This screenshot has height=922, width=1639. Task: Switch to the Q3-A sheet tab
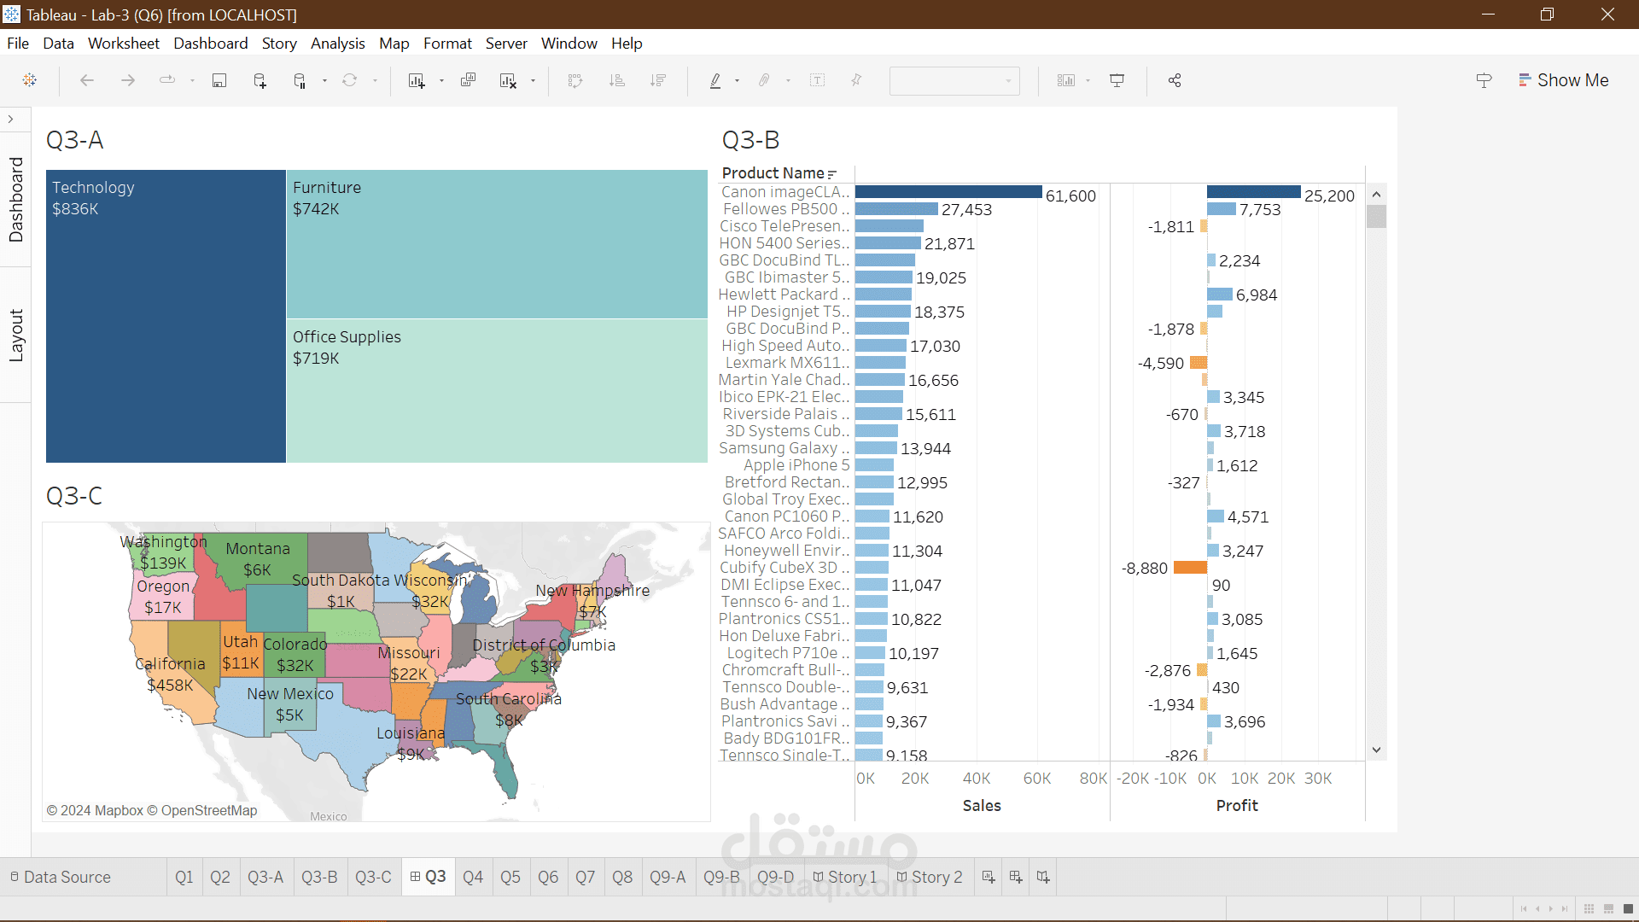(x=265, y=877)
